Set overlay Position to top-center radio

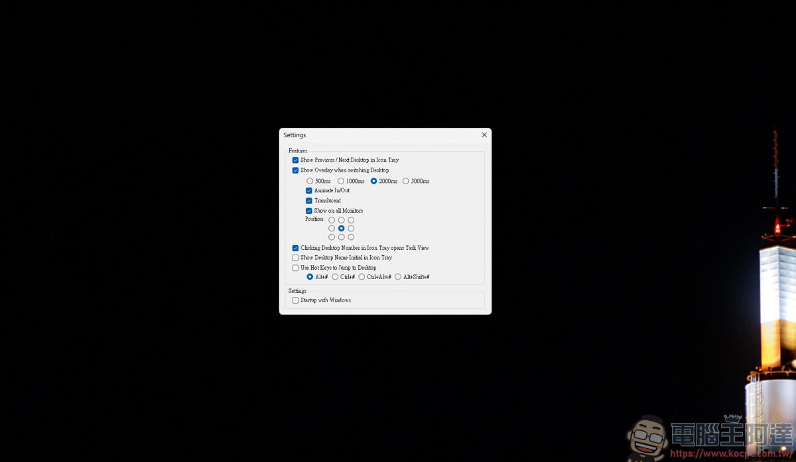(342, 220)
